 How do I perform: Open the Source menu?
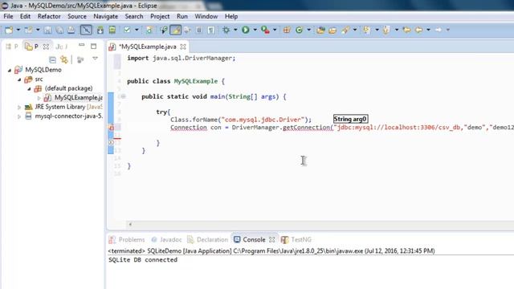77,16
